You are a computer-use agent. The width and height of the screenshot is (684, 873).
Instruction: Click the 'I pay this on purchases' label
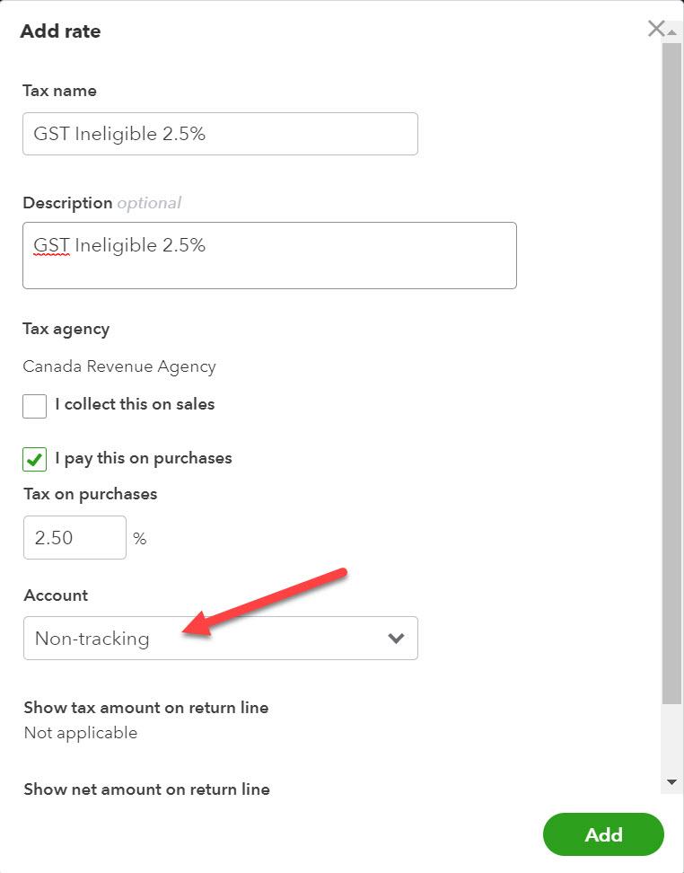(x=144, y=458)
